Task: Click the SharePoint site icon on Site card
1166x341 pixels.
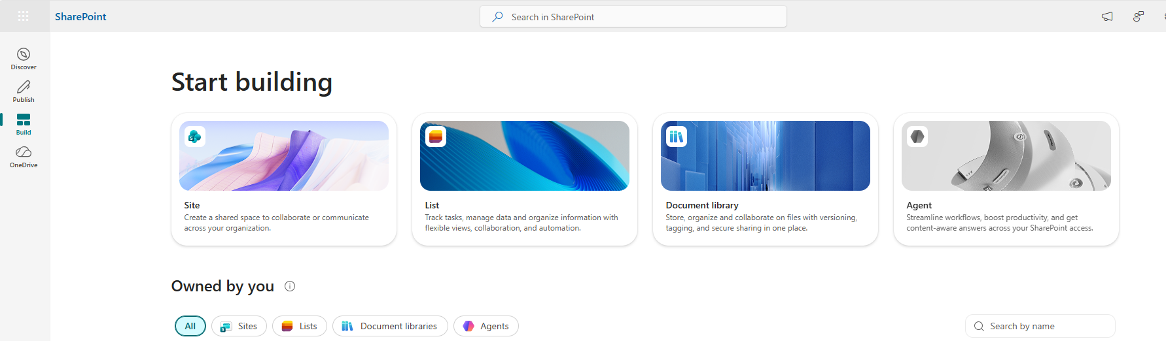Action: 195,137
